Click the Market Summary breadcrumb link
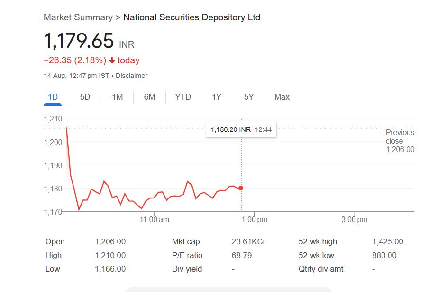Screen dimensions: 437x292 click(78, 17)
